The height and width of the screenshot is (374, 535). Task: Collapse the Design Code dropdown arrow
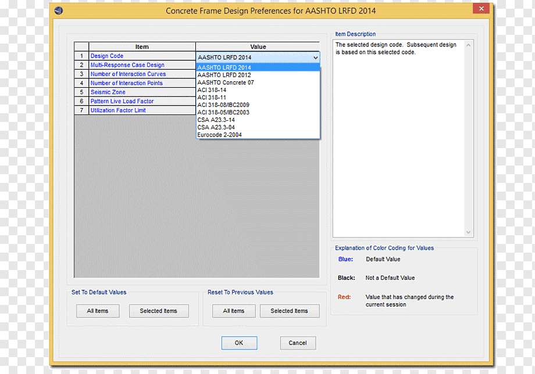coord(316,57)
